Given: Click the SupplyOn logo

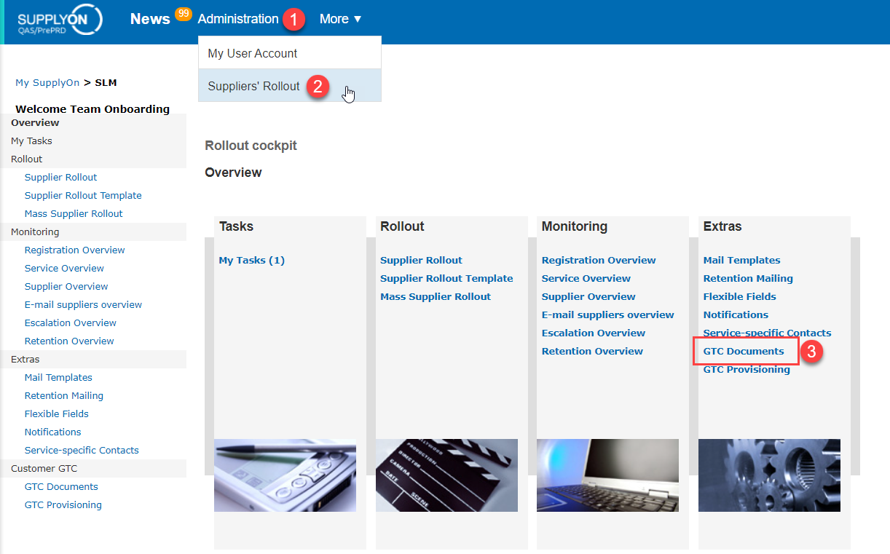Looking at the screenshot, I should [60, 20].
